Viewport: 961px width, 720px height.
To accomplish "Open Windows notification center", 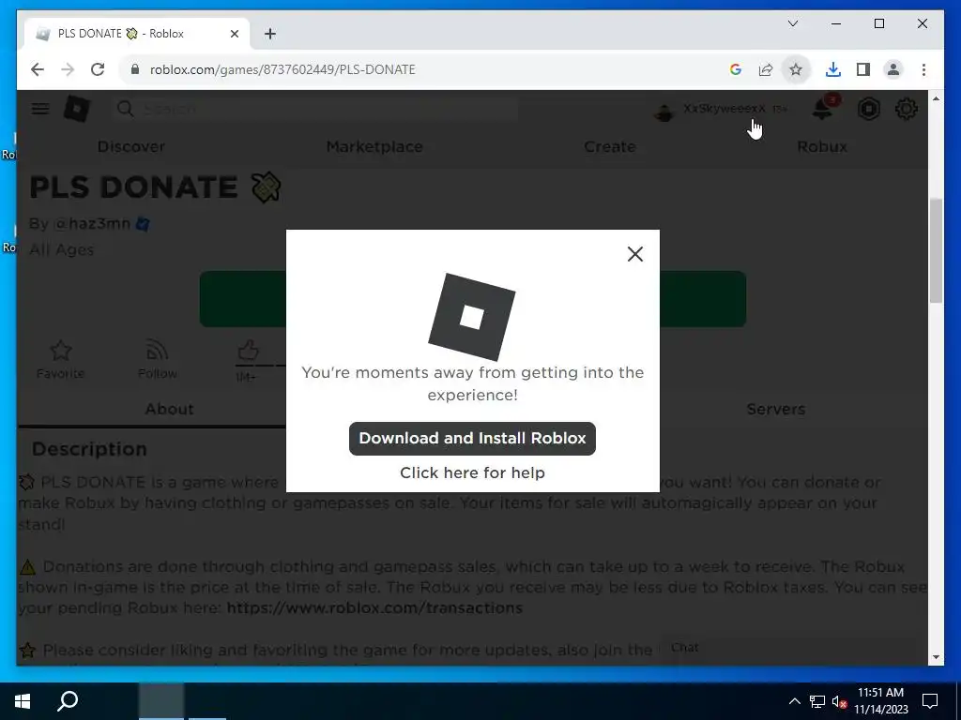I will 930,701.
